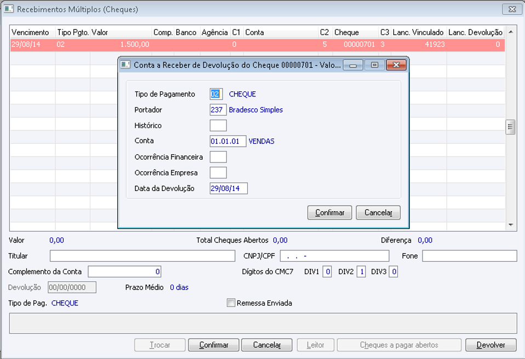Click the empty Histórico field
Screen dimensions: 525x359
coord(218,125)
